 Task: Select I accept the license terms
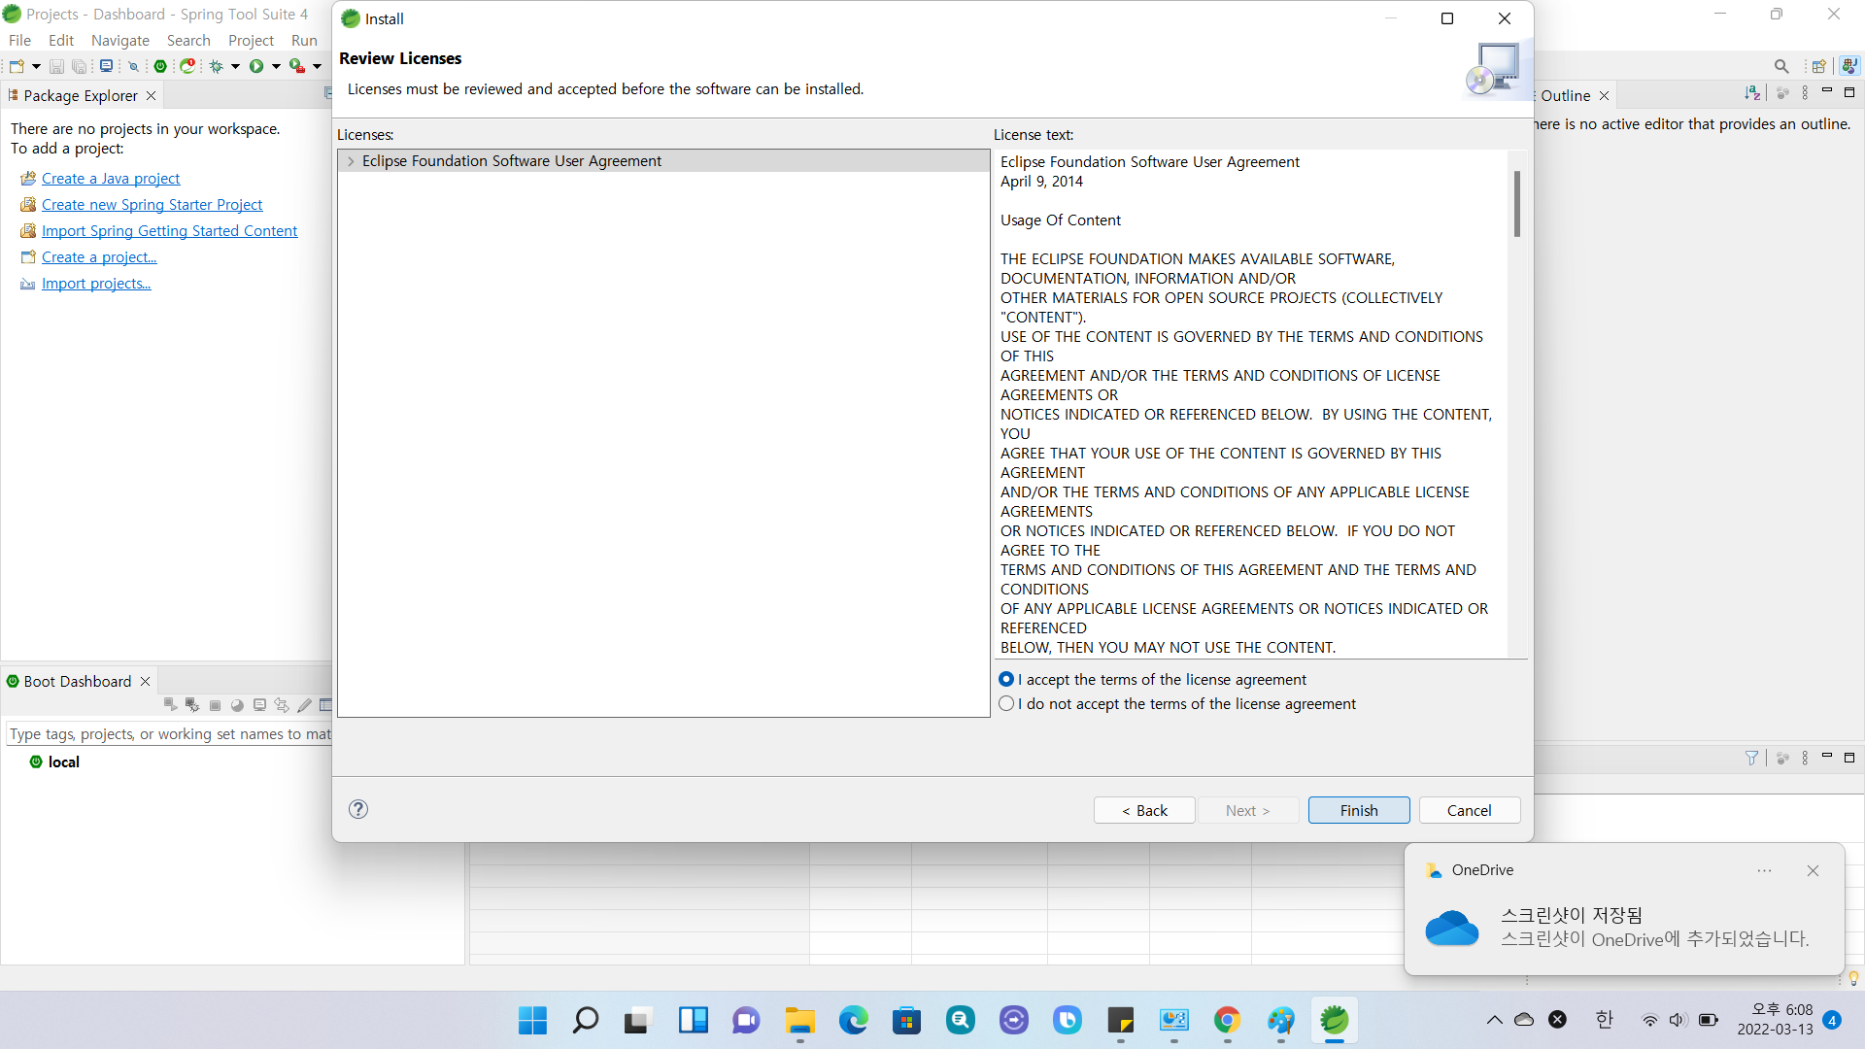click(1006, 680)
